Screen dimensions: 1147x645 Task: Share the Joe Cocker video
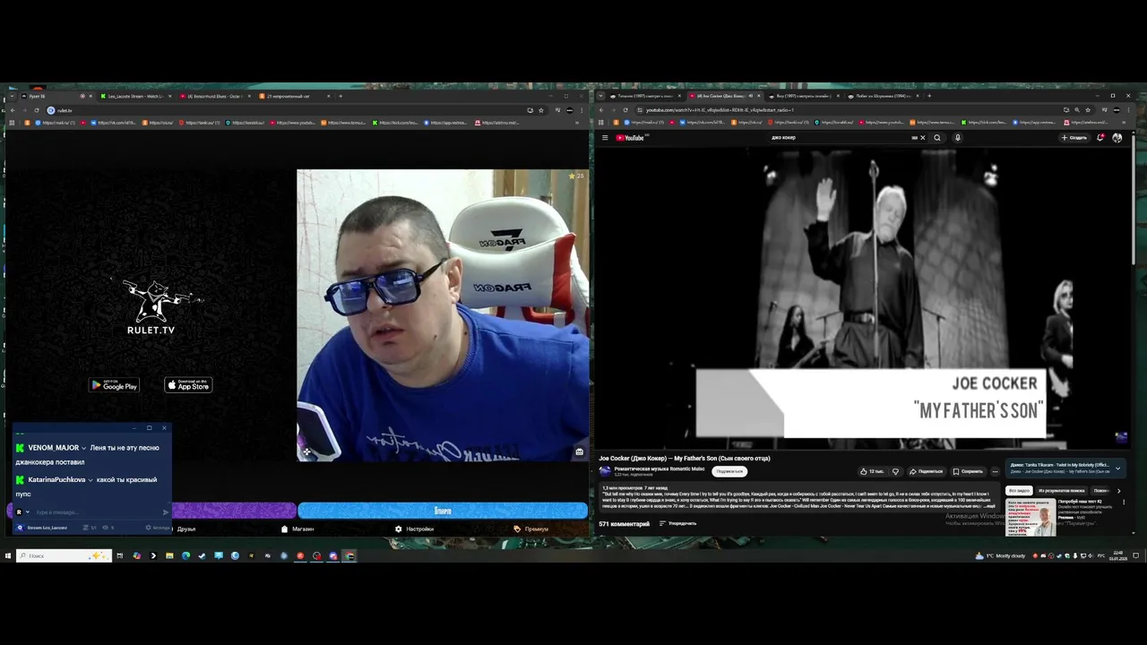coord(927,471)
